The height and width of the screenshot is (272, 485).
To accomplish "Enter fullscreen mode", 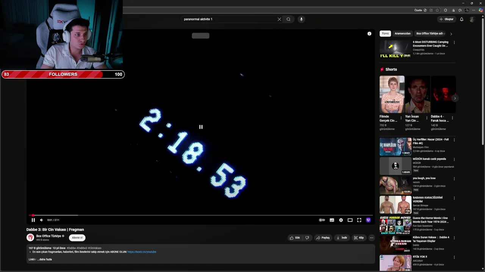I will (359, 220).
